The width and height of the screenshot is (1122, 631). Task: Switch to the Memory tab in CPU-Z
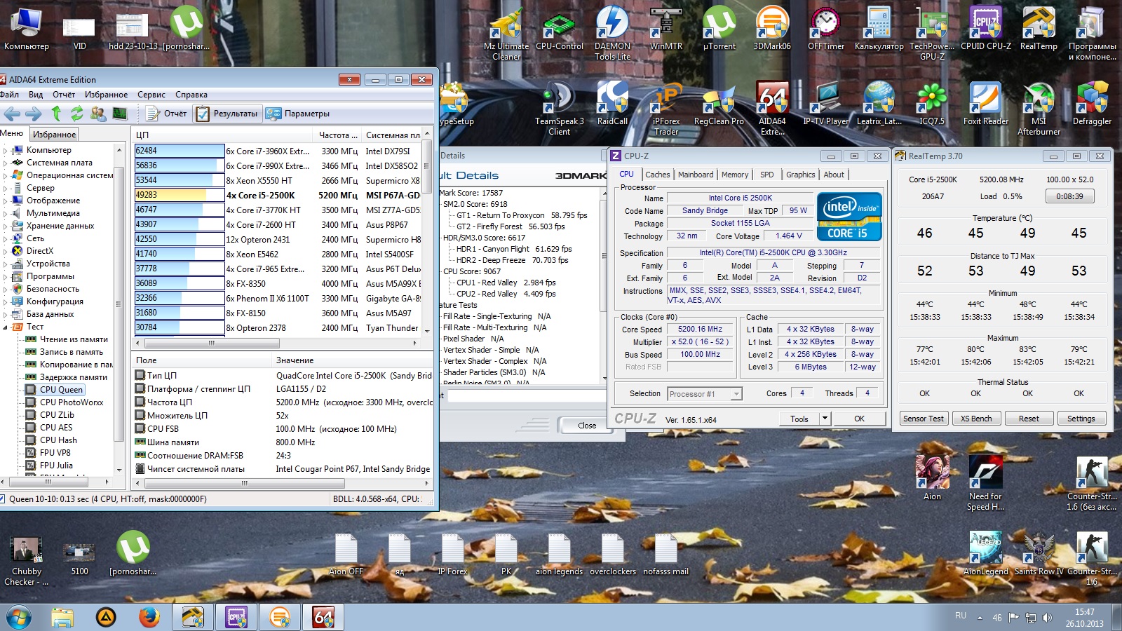[x=735, y=175]
